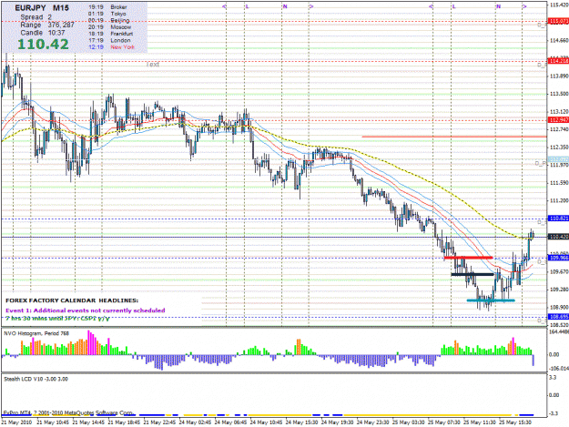Click the MetaQuotes Software Corp copyright text

(x=68, y=412)
